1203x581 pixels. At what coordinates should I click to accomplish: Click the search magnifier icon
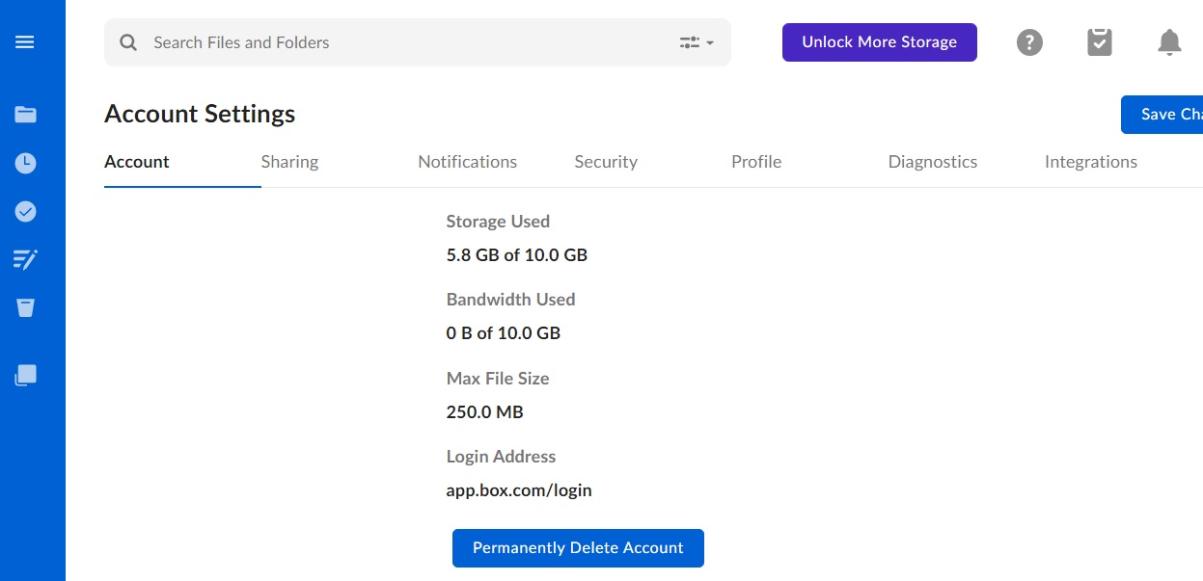(x=128, y=42)
